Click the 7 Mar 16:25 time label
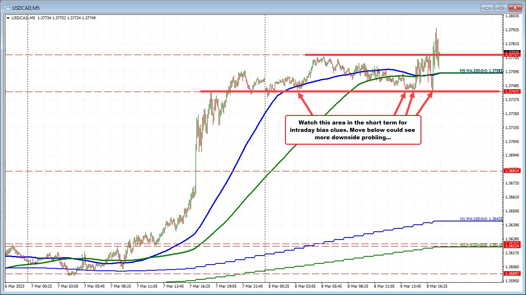The width and height of the screenshot is (526, 295). tap(200, 286)
